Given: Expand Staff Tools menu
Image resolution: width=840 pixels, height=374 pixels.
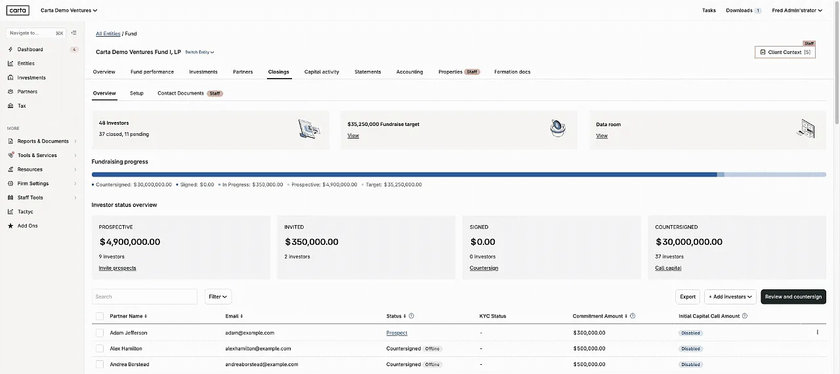Looking at the screenshot, I should (43, 197).
